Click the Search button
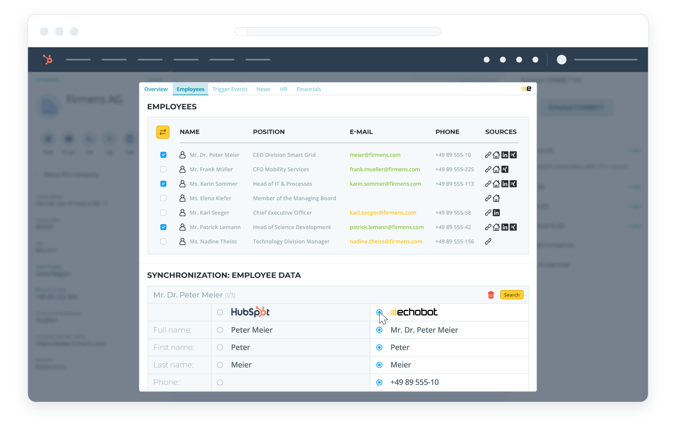This screenshot has height=430, width=676. (512, 295)
